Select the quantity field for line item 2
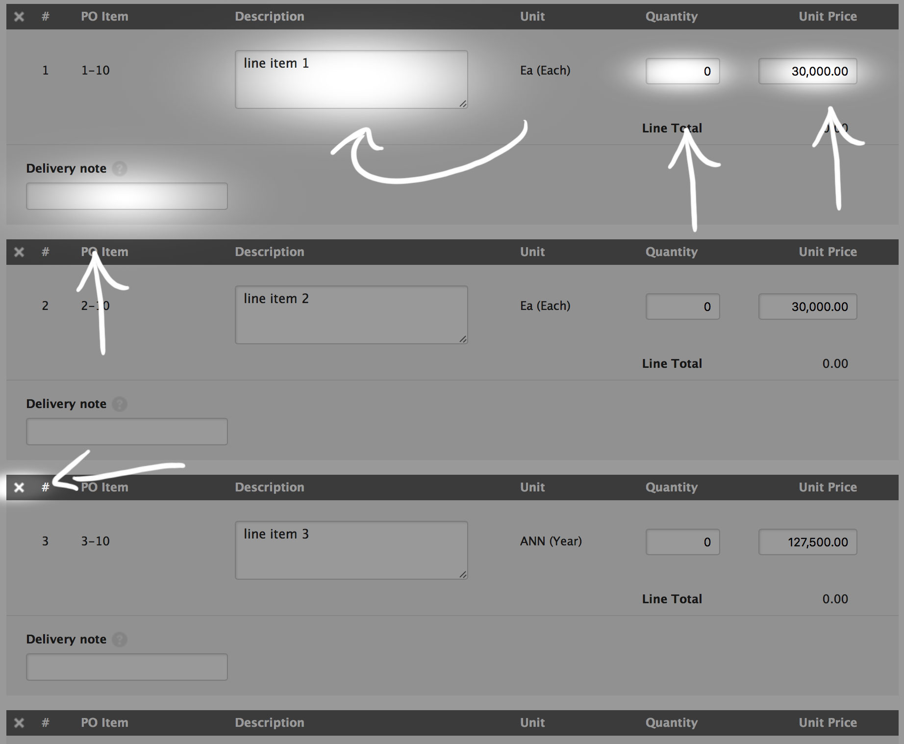 point(682,307)
